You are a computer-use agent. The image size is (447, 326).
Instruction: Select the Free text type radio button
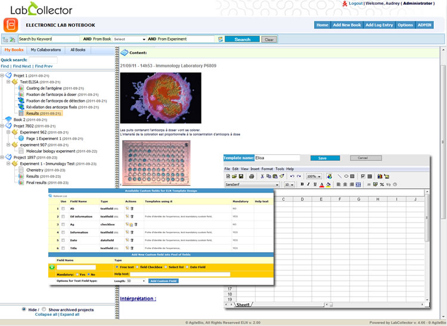(117, 267)
